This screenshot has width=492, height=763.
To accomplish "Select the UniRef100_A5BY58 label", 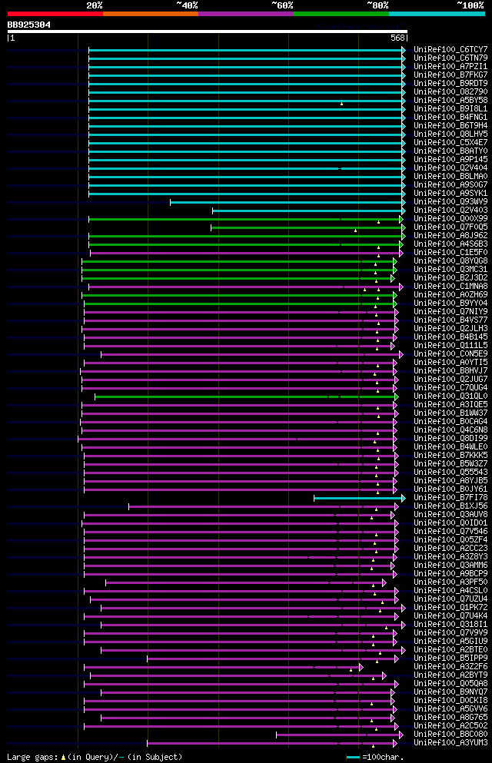I will pos(450,100).
